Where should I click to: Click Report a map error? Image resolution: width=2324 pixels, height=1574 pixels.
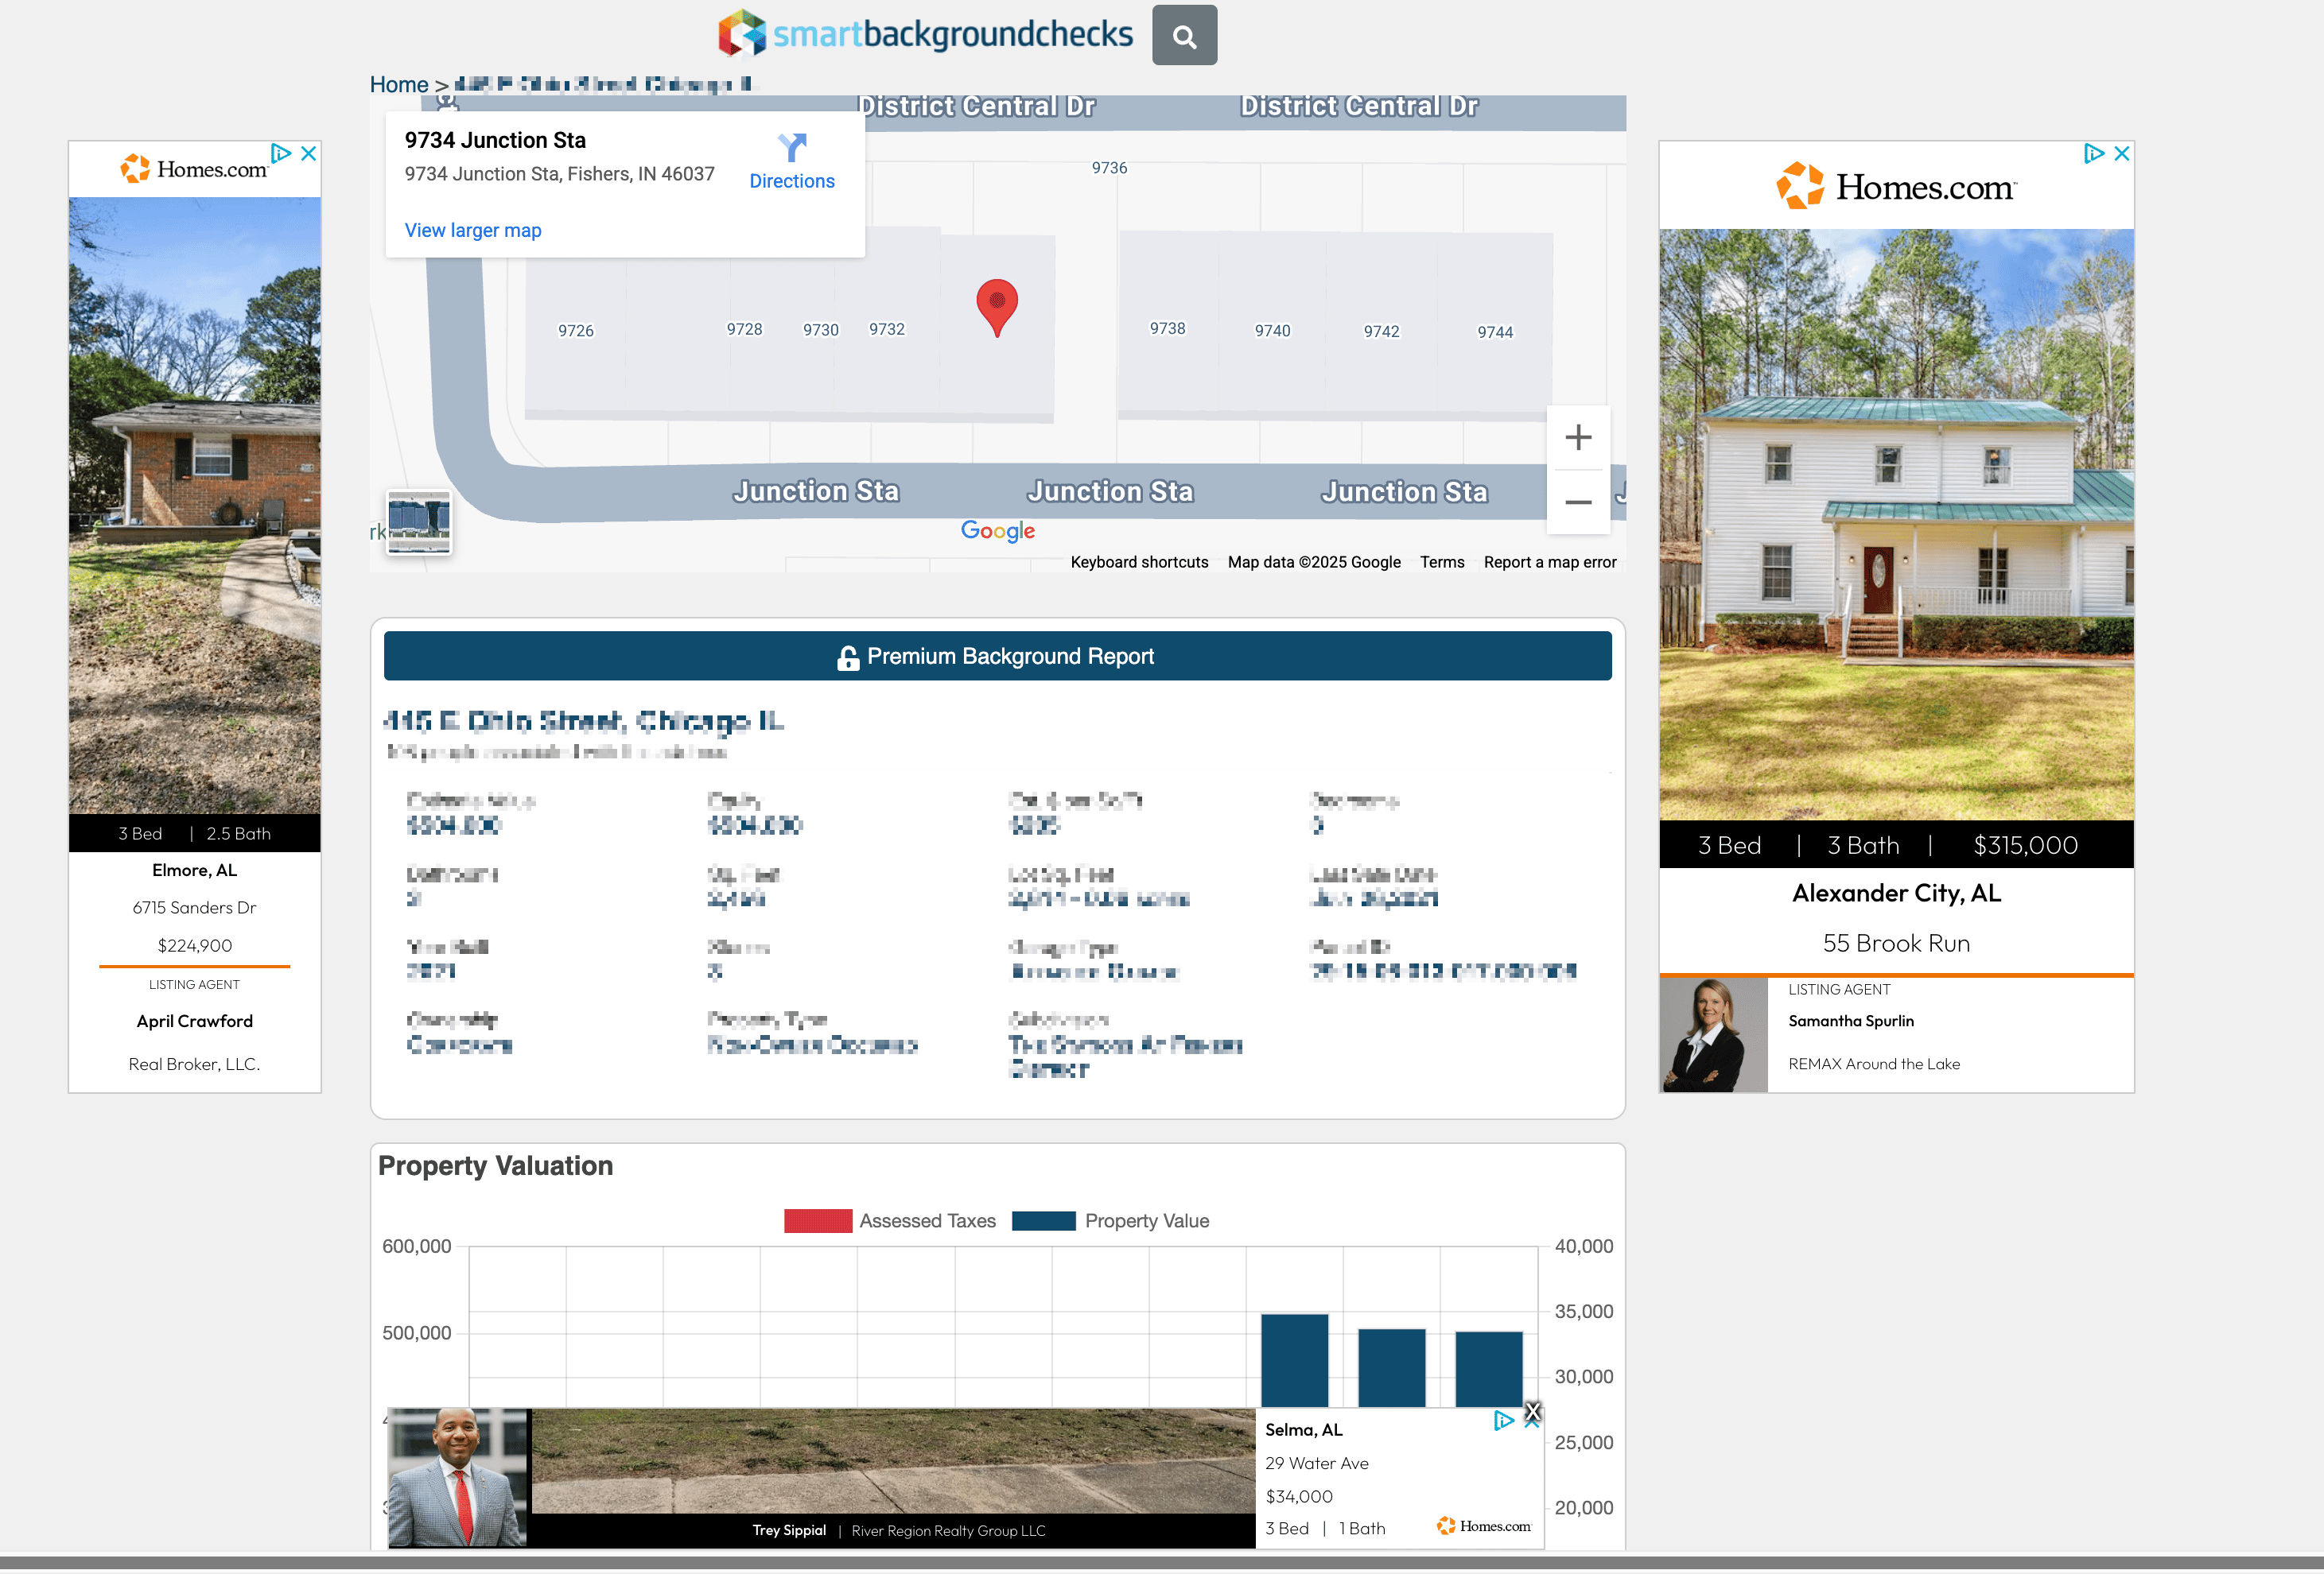click(1549, 562)
